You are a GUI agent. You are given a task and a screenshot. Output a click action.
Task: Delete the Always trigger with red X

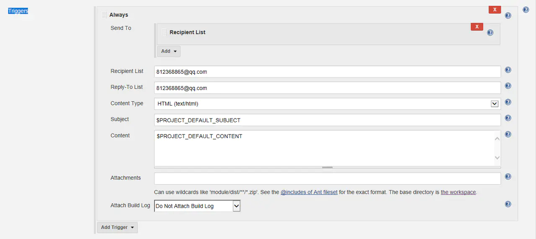(x=495, y=10)
